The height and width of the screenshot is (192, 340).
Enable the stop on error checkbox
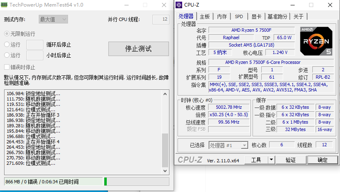(7, 67)
